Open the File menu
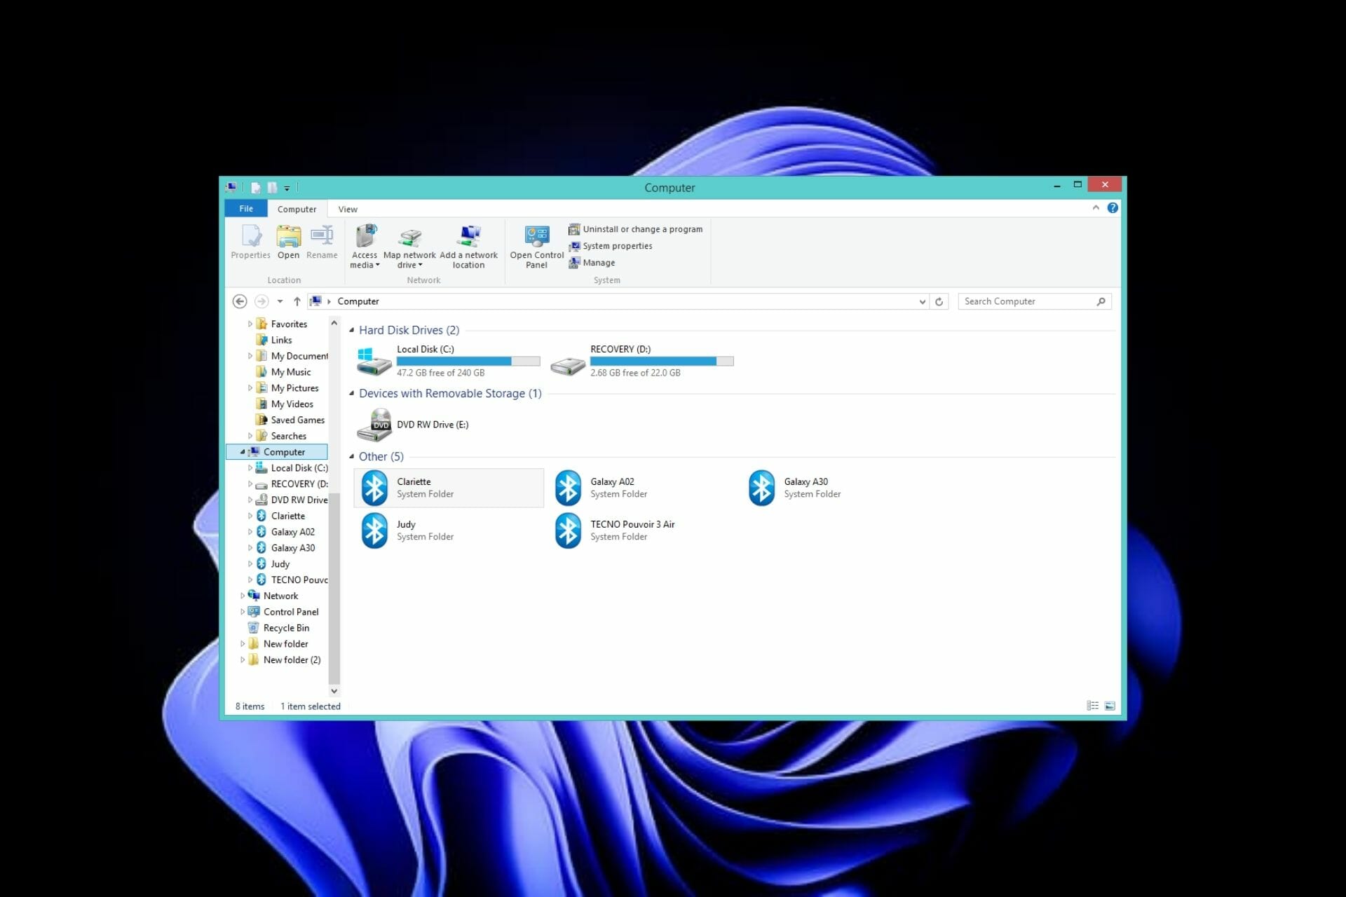Screen dimensions: 1346x897 245,208
